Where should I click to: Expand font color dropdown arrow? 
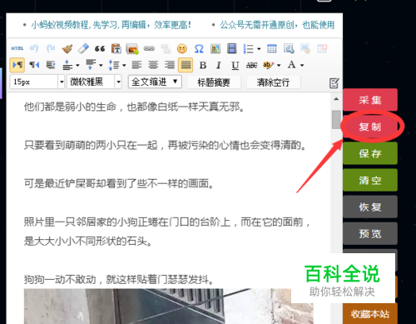(x=302, y=65)
